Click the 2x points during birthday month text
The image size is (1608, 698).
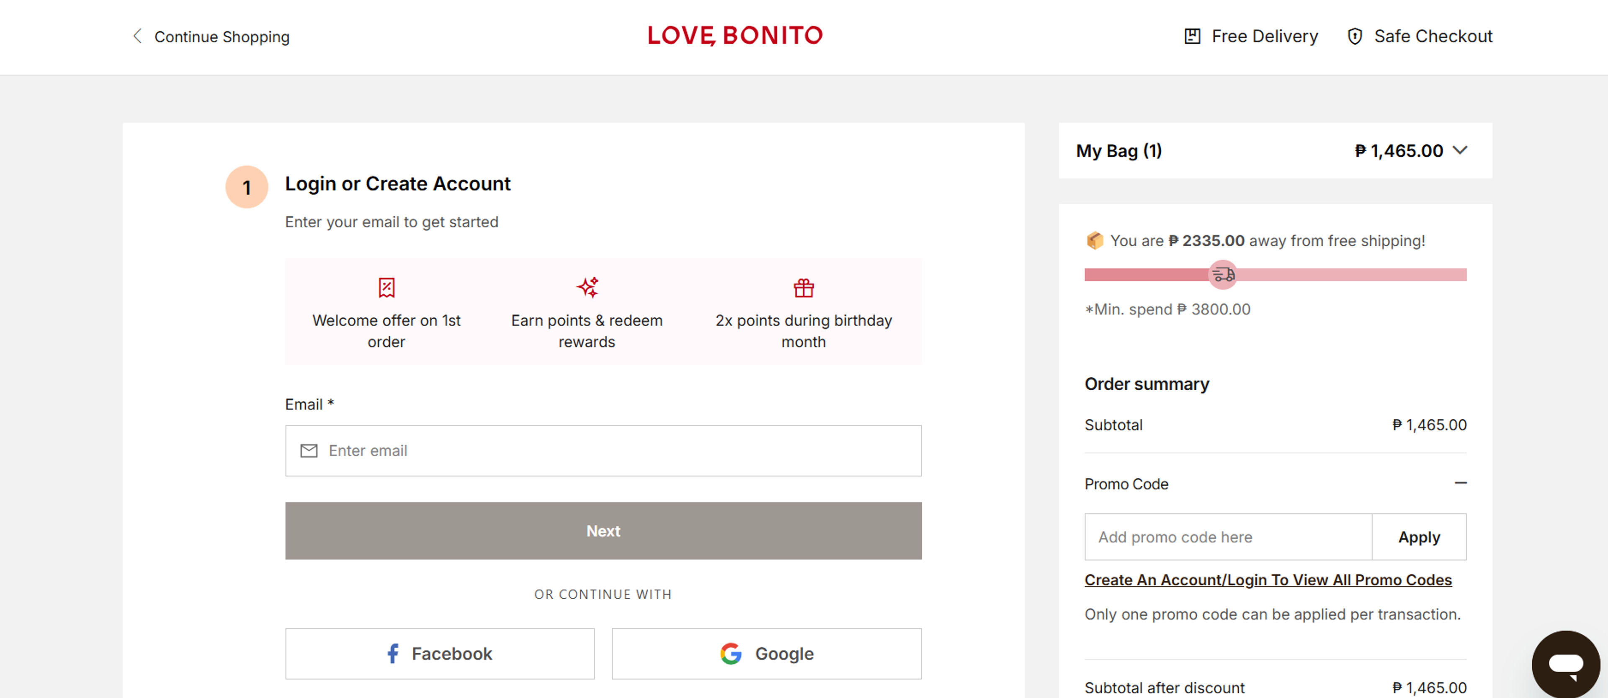[x=804, y=331]
